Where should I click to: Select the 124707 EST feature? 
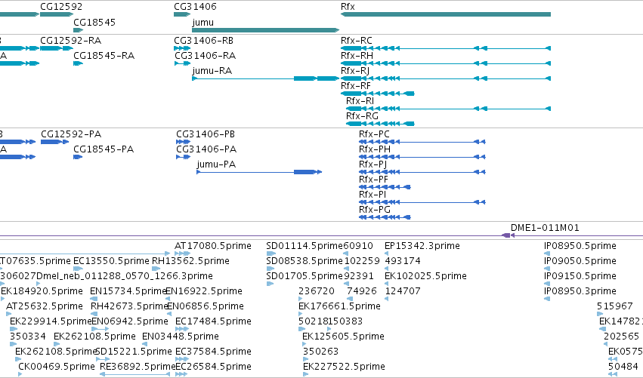[x=387, y=299]
